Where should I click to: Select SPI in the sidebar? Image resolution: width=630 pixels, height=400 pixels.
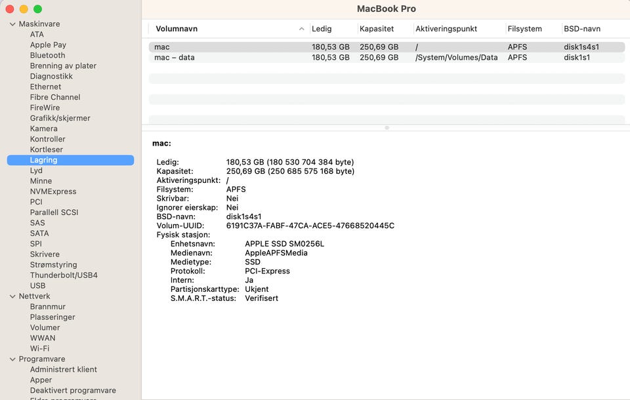35,244
